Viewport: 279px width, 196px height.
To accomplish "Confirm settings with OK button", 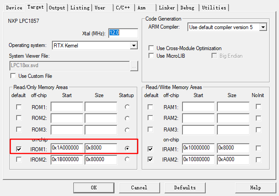I will coord(94,187).
